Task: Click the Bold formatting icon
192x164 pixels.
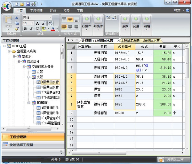Action: pos(25,29)
